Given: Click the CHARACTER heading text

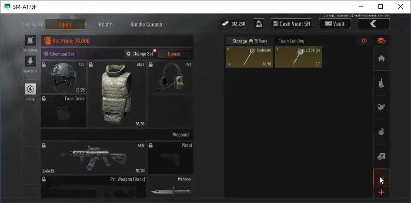Looking at the screenshot, I should tap(33, 25).
